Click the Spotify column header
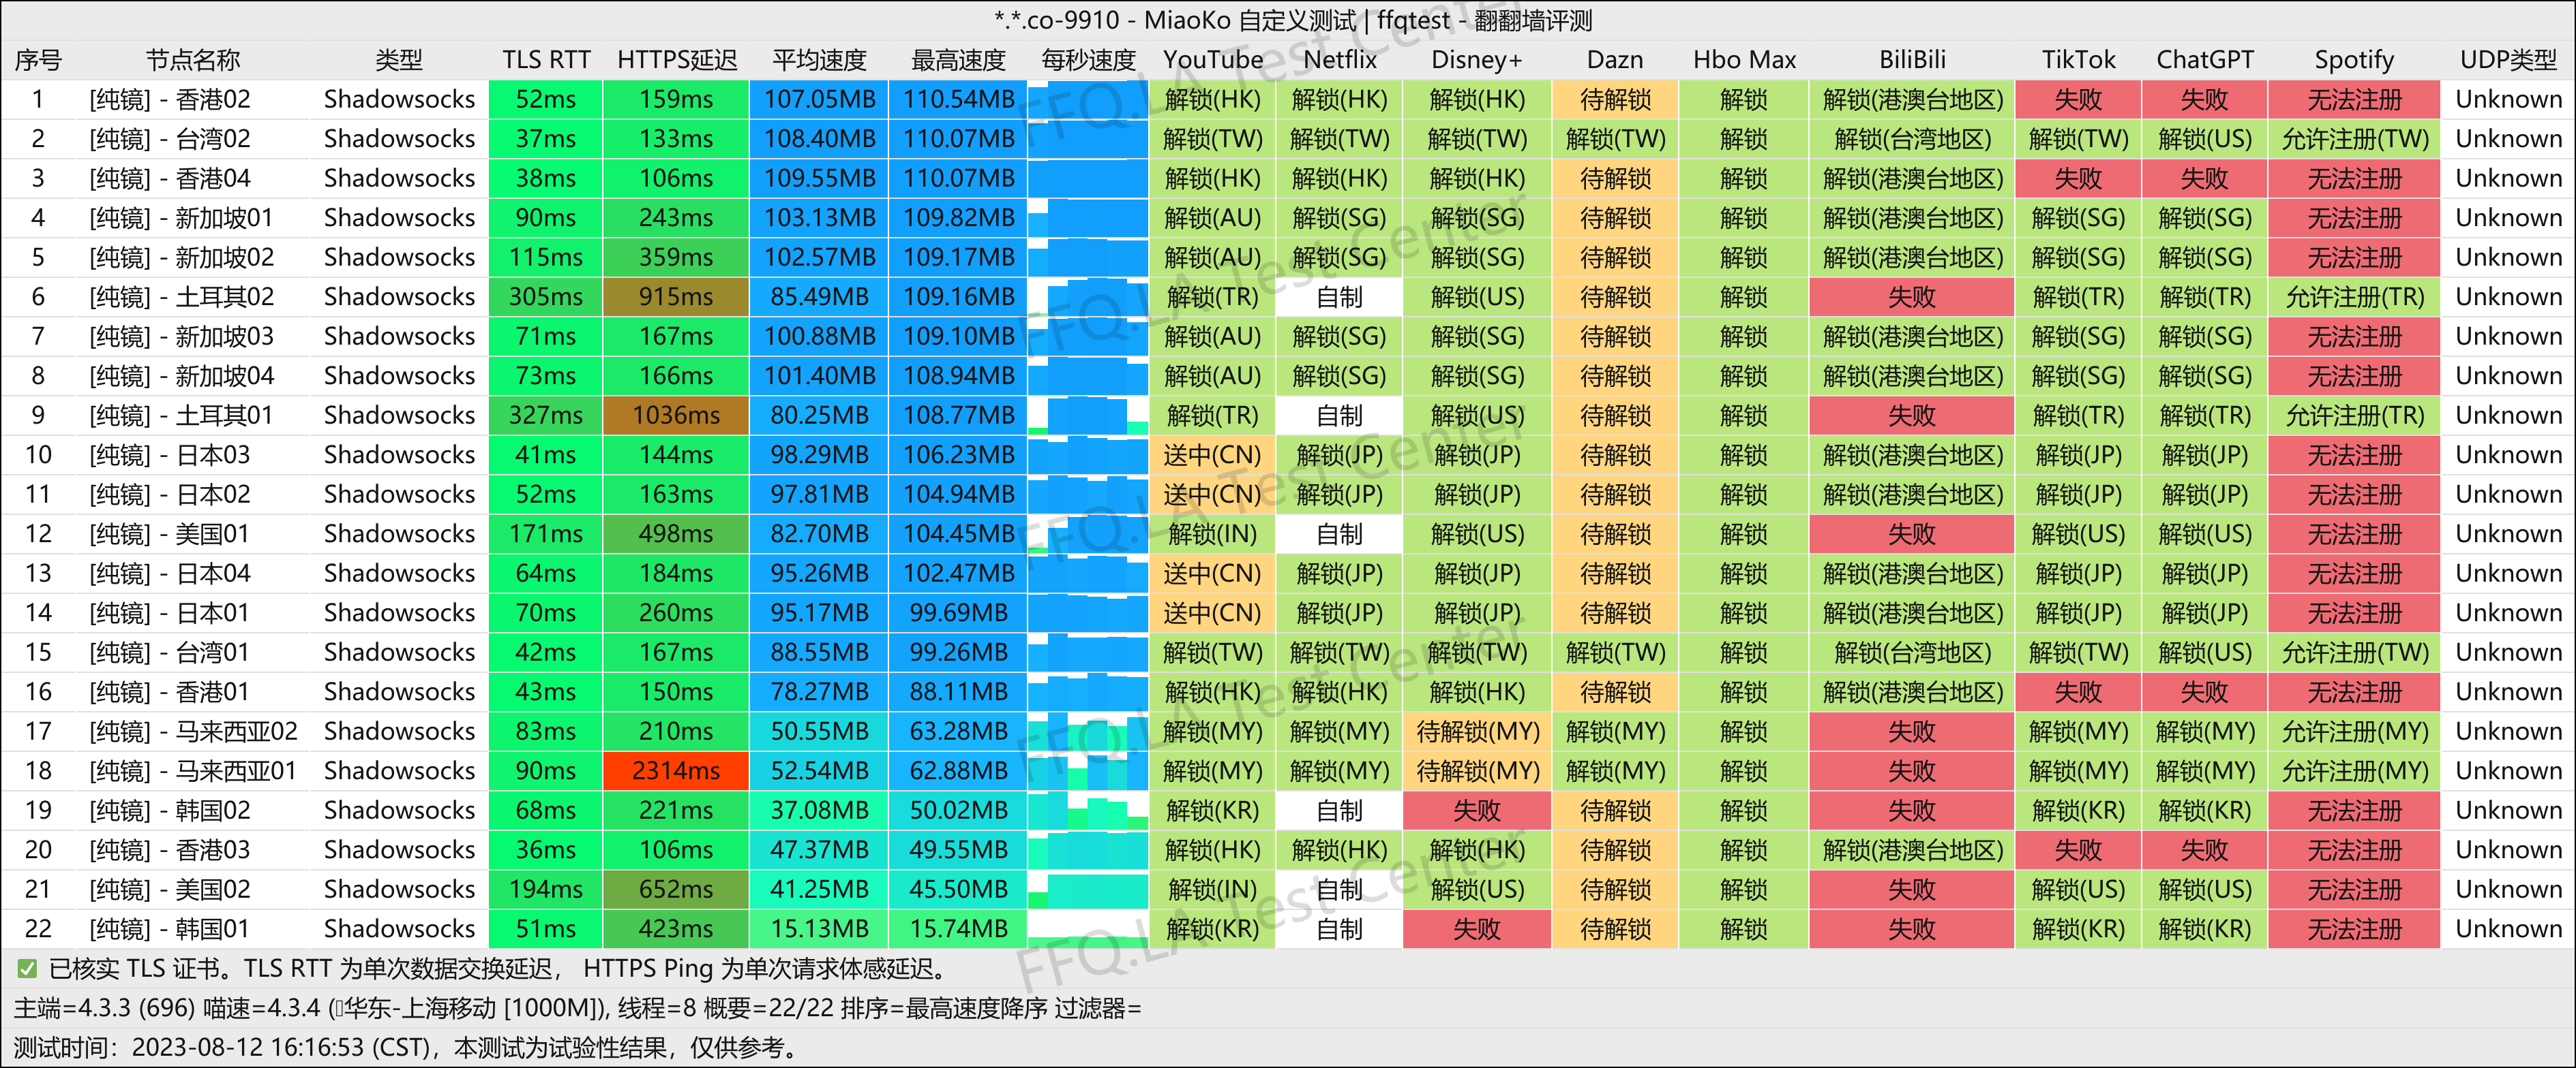2576x1068 pixels. [2354, 60]
